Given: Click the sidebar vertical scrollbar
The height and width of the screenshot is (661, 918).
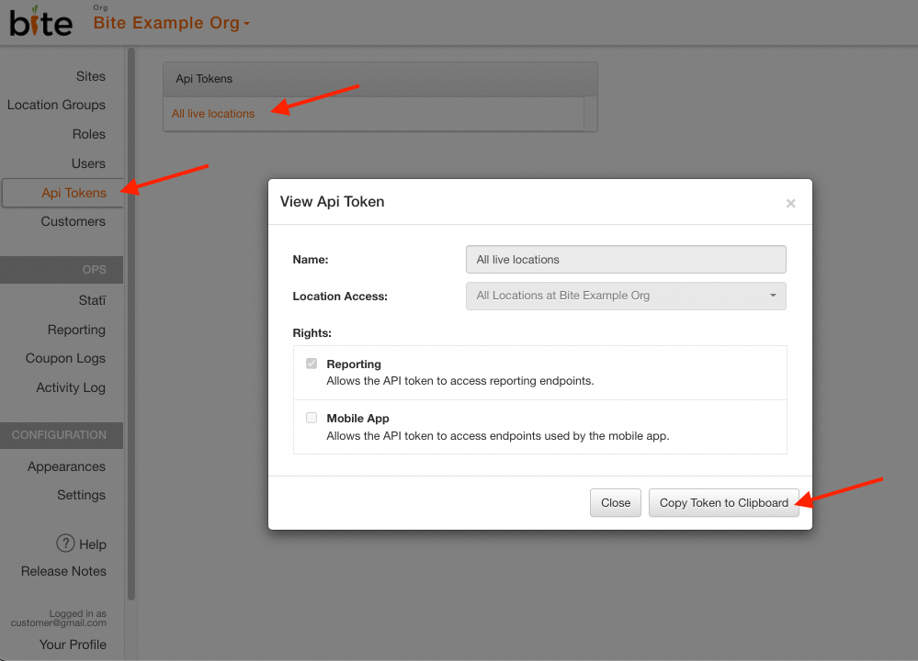Looking at the screenshot, I should [131, 323].
